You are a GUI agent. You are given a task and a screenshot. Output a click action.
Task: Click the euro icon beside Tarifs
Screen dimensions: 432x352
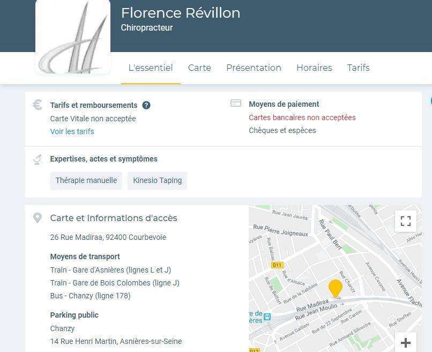tap(37, 105)
